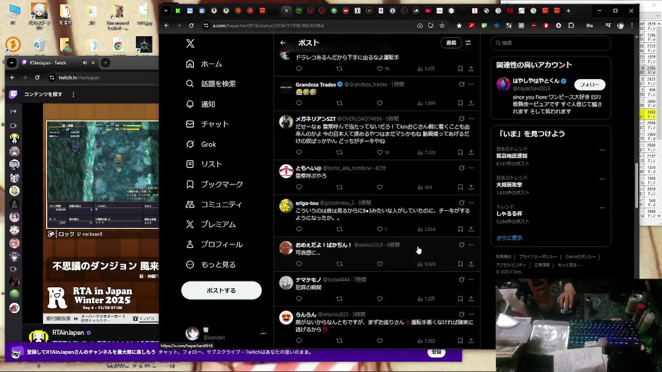Open more options for メガネリアンSZT post
This screenshot has width=662, height=372.
[471, 119]
